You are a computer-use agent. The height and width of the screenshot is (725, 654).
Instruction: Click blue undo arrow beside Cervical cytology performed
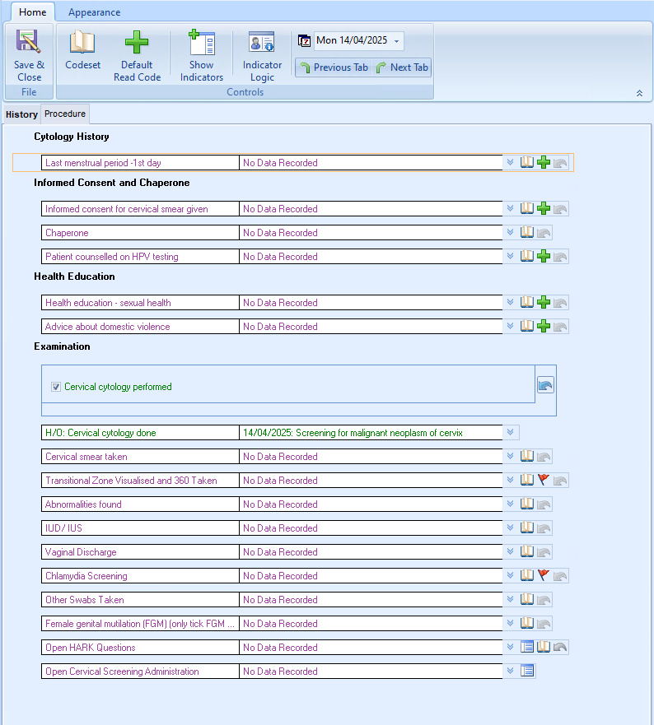coord(545,384)
